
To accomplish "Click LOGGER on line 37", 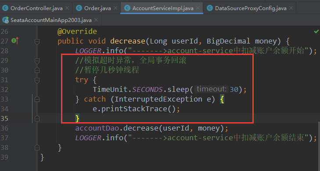I will click(x=88, y=138).
